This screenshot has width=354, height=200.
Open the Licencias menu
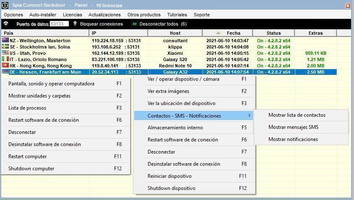tap(73, 15)
